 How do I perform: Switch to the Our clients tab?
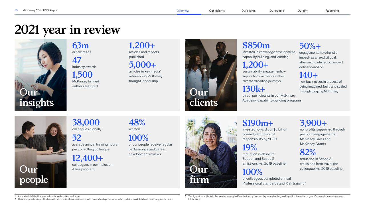(249, 11)
